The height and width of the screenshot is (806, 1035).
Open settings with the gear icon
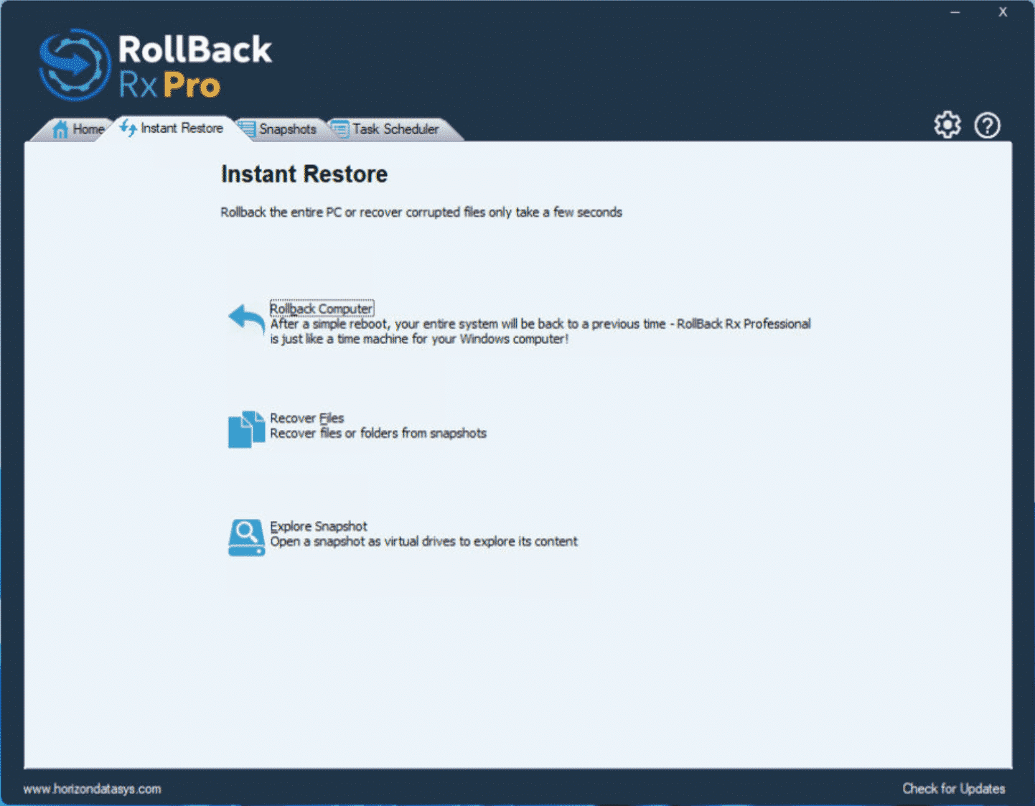947,124
